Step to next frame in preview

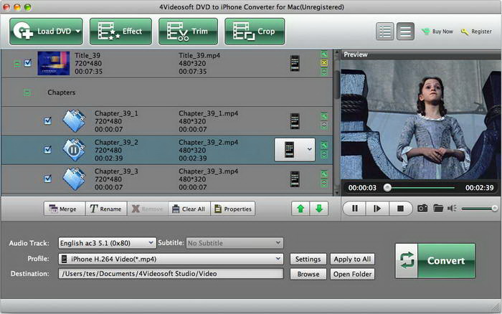377,209
